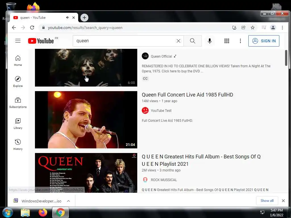Reload the page
Screen dimensions: 291x218
32,28
